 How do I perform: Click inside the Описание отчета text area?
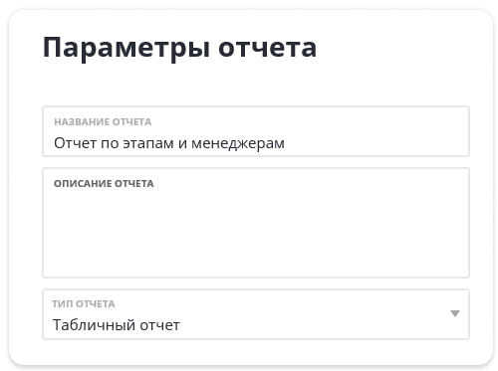pyautogui.click(x=256, y=223)
